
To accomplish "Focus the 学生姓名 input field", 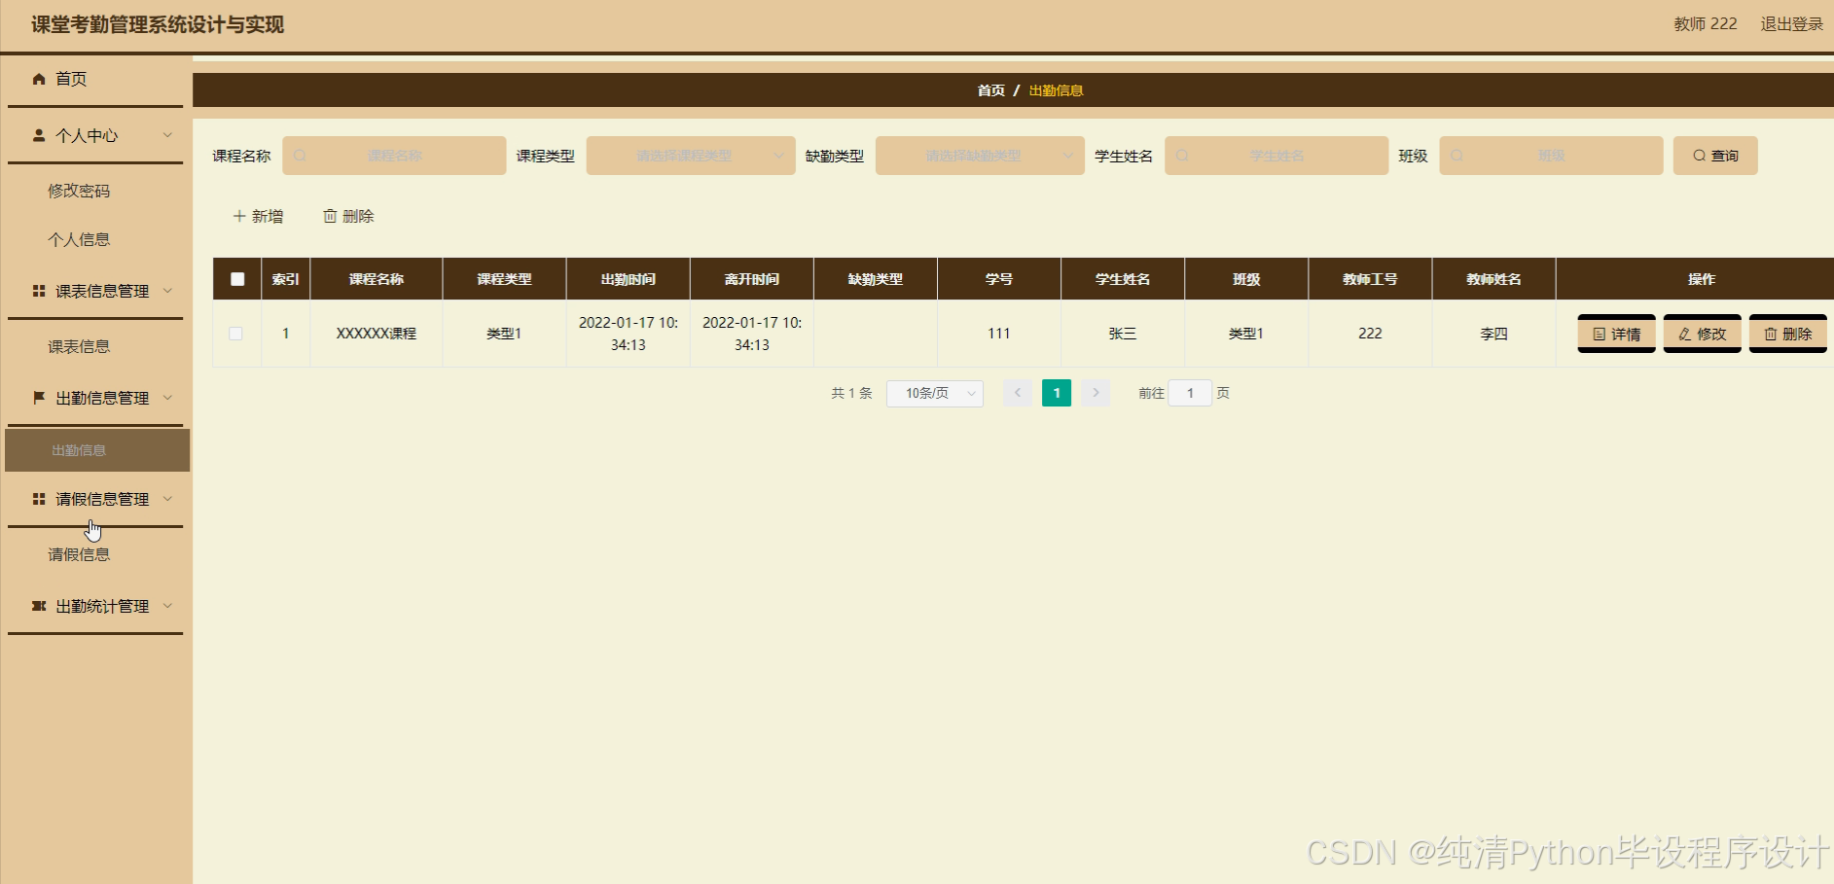I will pyautogui.click(x=1277, y=156).
